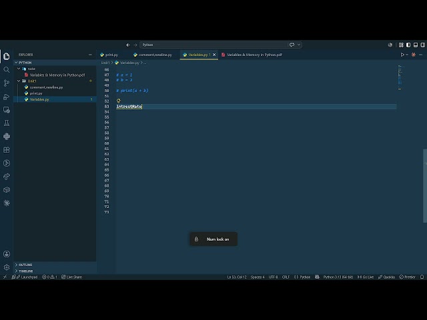Toggle the bottom panel

(416, 45)
